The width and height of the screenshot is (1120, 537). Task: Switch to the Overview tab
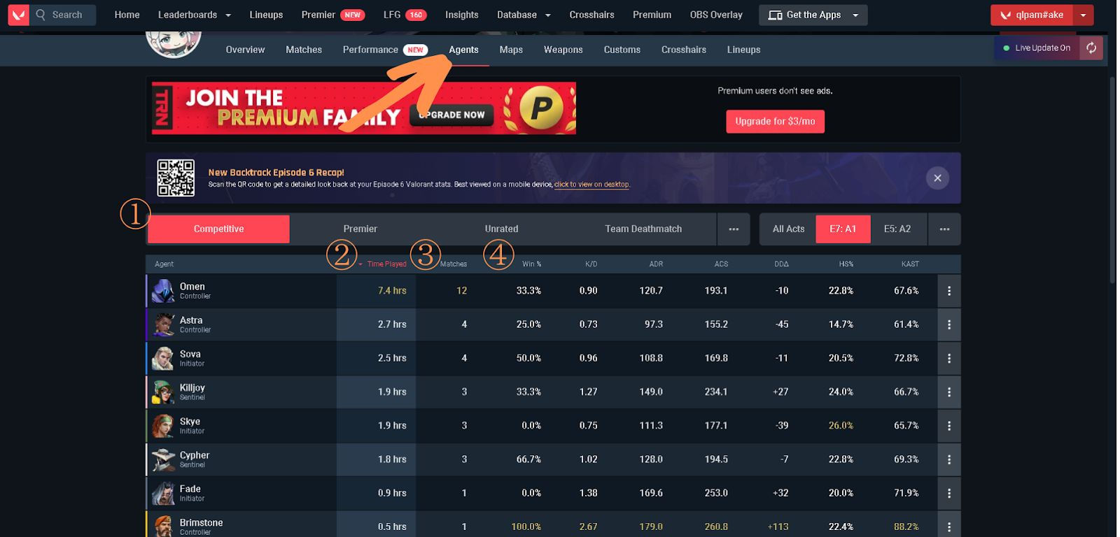pyautogui.click(x=245, y=50)
